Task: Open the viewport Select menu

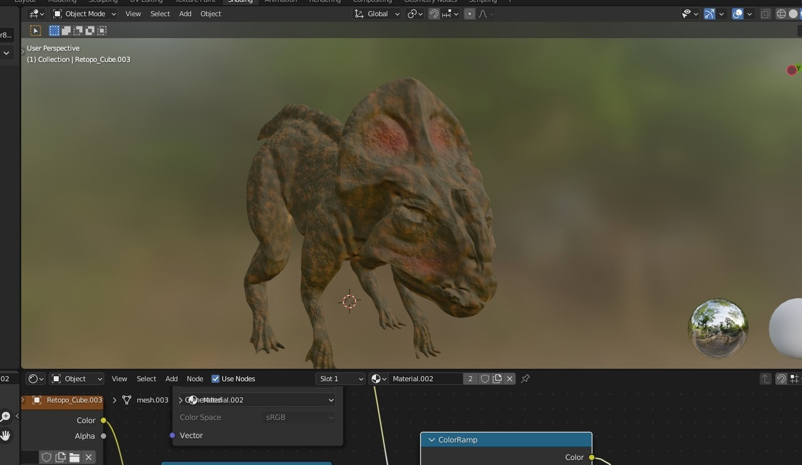Action: [x=160, y=14]
